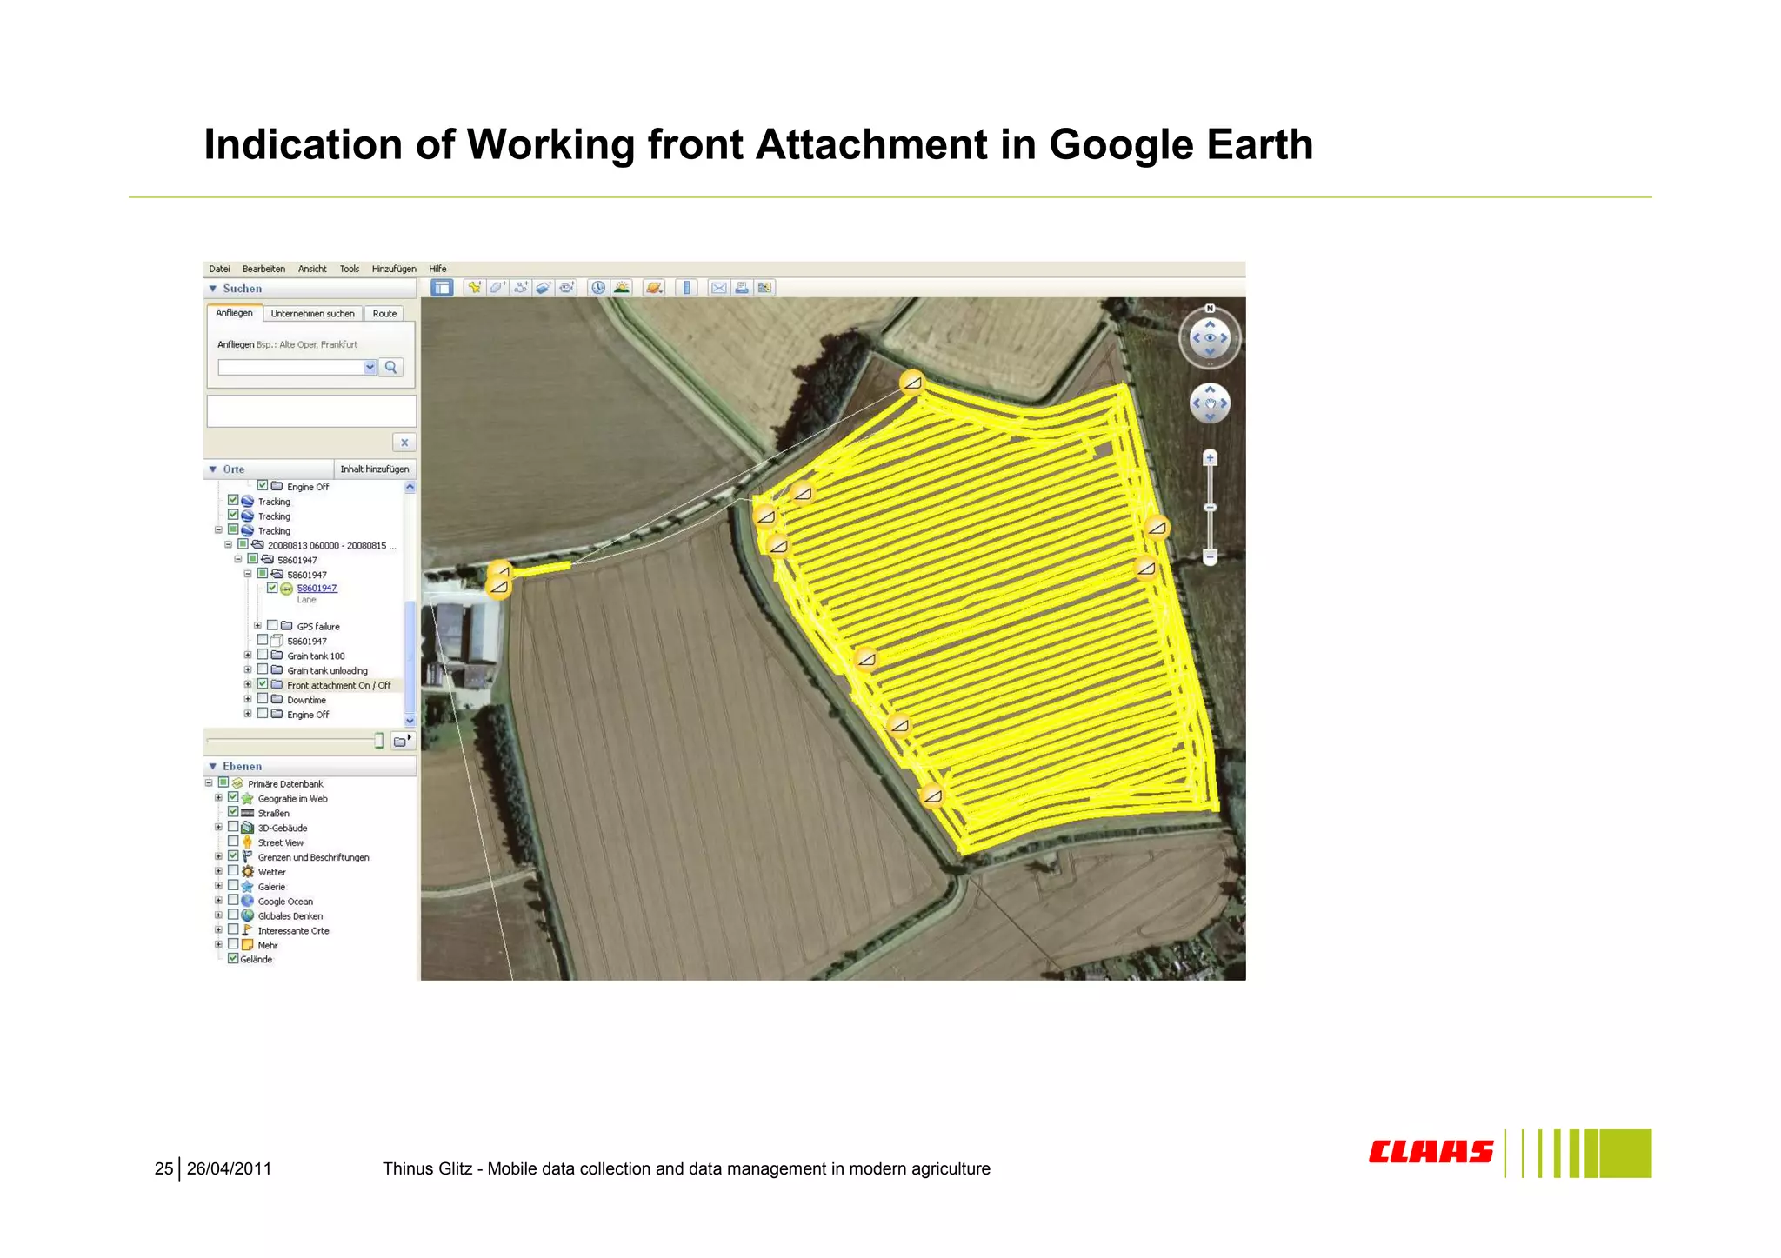Add a placemark with the pushpin icon
Screen dimensions: 1781x1258
coord(474,288)
